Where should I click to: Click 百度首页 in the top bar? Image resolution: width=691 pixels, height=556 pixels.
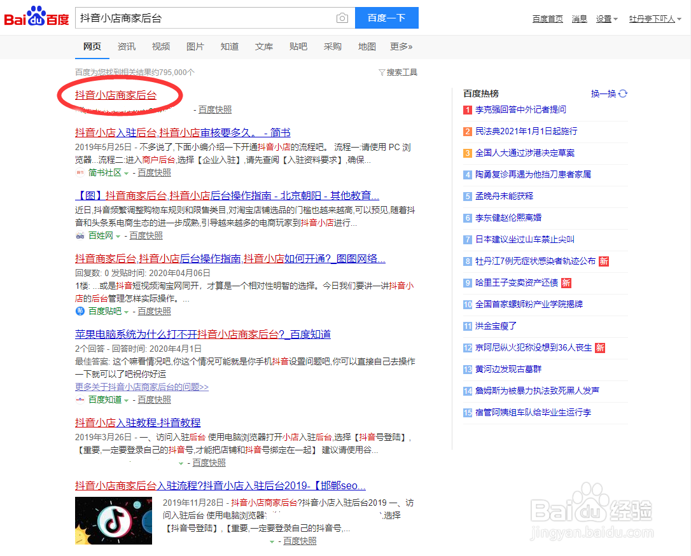(547, 18)
